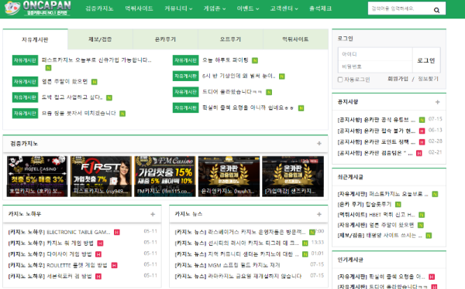This screenshot has height=289, width=465.
Task: Open the 02-28 공지사항 notice
Action: point(377,142)
